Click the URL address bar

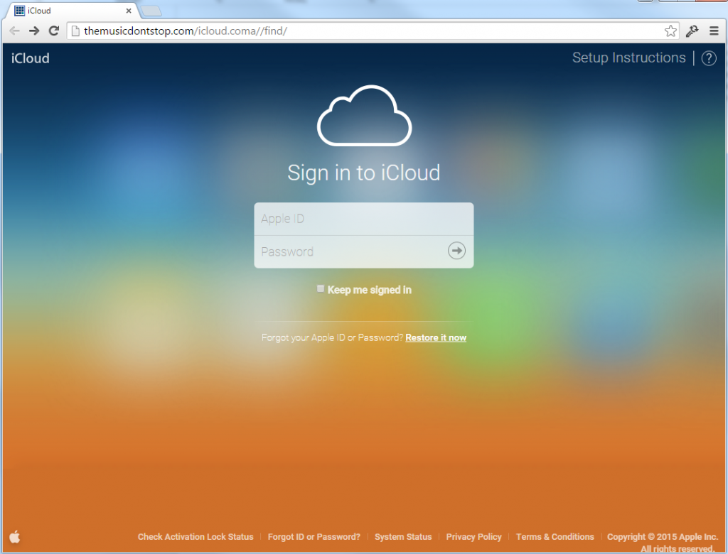pos(371,31)
